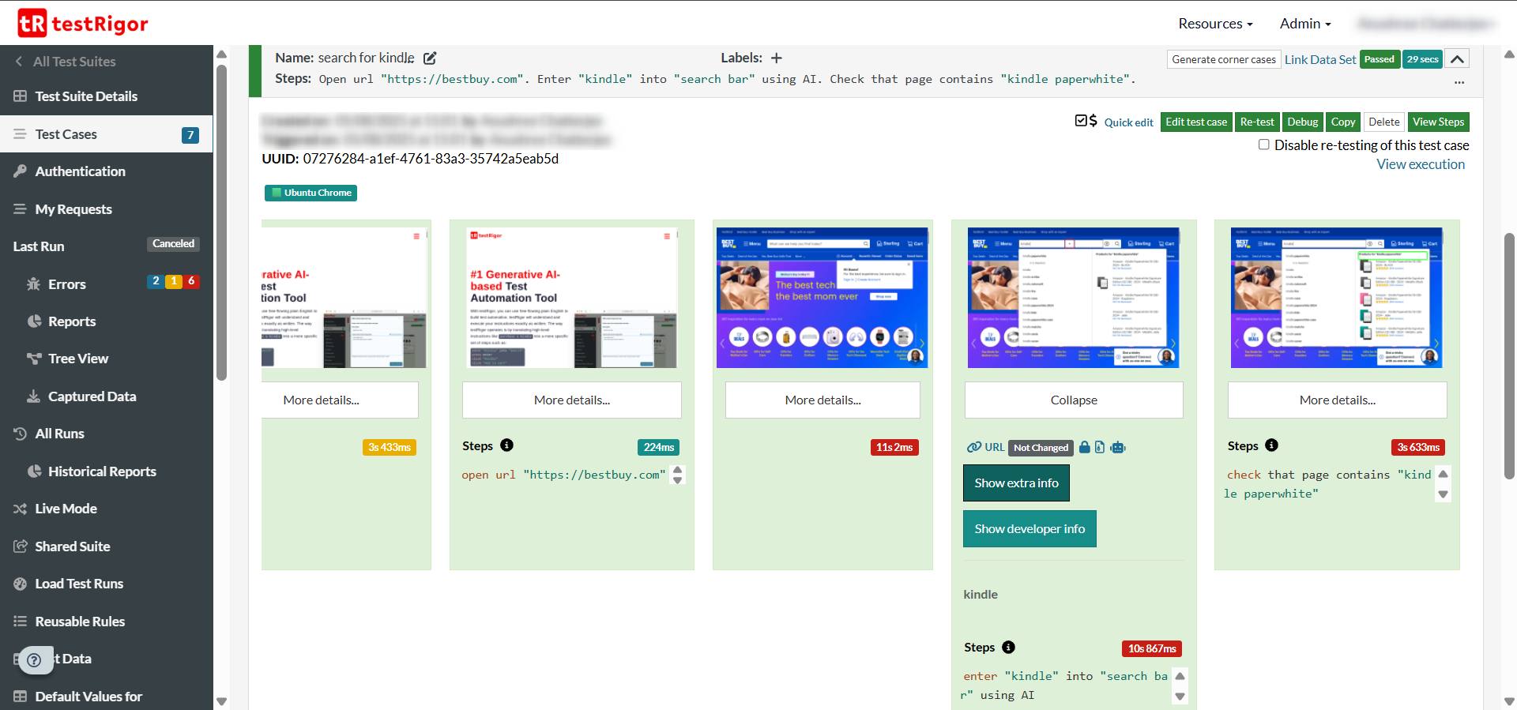Click the robot icon in the step card

(1117, 448)
